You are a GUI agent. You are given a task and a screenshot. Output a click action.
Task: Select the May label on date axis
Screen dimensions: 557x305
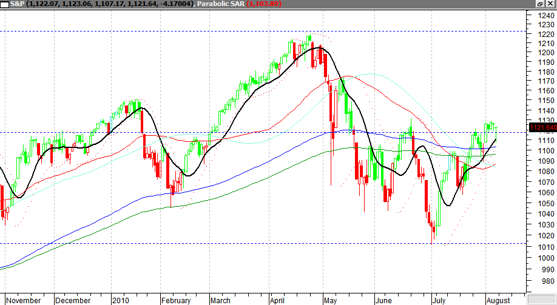[x=330, y=300]
